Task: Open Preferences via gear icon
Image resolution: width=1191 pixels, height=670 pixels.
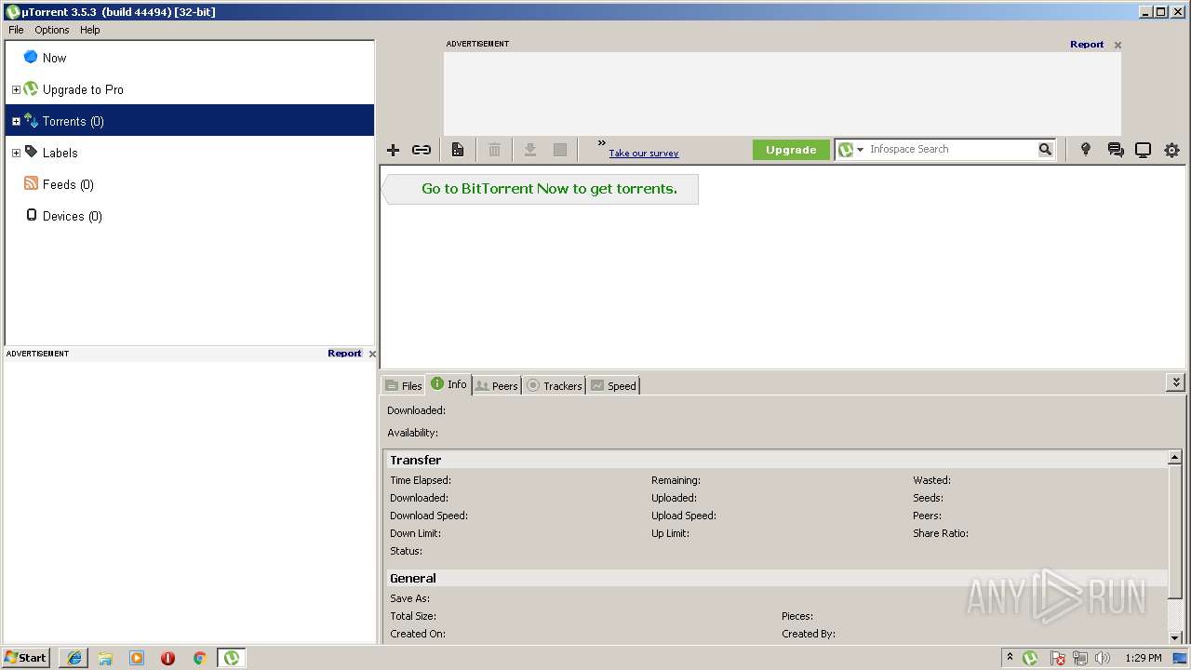Action: click(1171, 150)
